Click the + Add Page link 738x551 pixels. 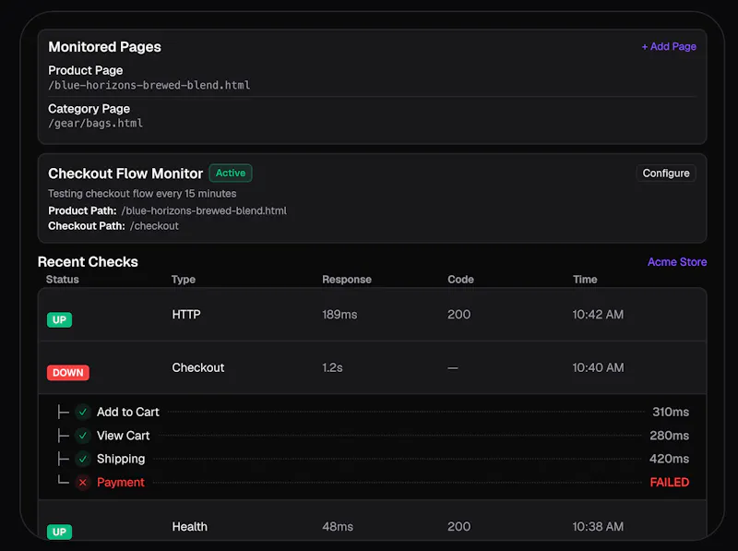(x=669, y=47)
